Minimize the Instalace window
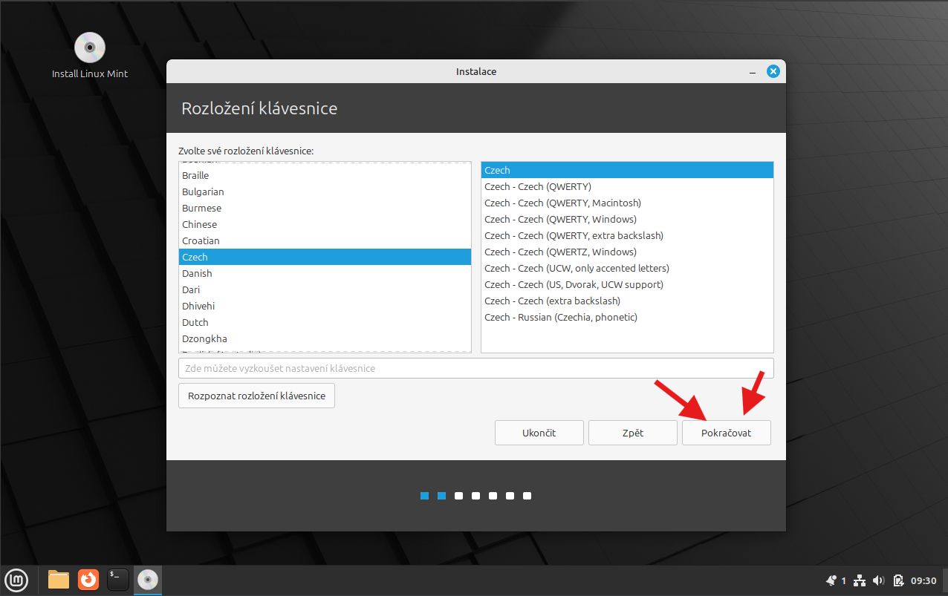This screenshot has height=596, width=948. coord(753,72)
